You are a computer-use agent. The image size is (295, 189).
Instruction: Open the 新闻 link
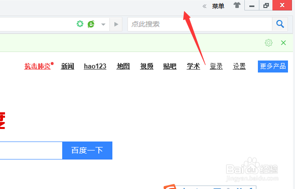[67, 66]
